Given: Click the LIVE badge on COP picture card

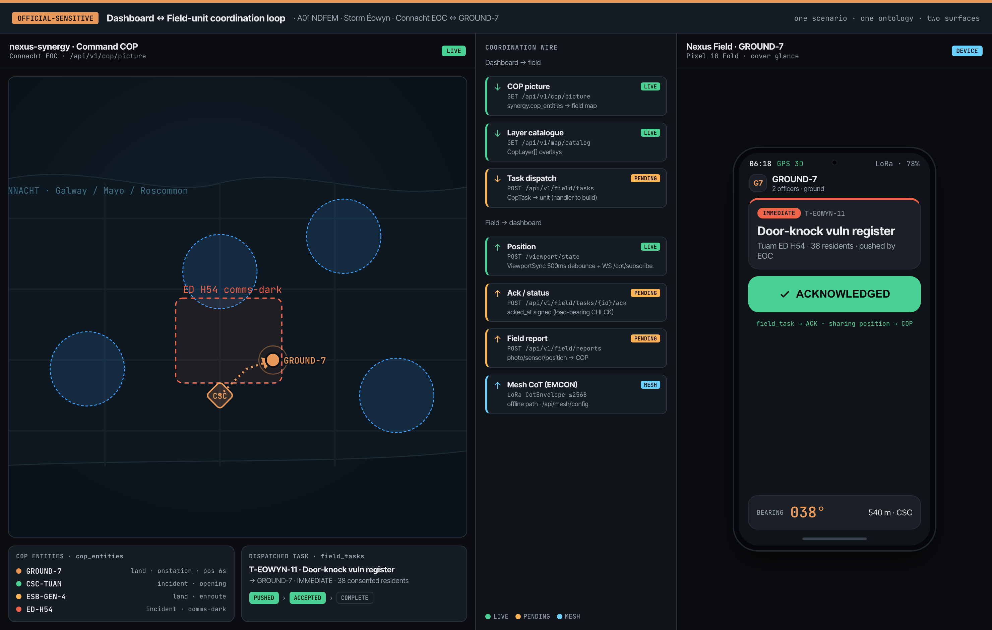Looking at the screenshot, I should click(x=650, y=86).
